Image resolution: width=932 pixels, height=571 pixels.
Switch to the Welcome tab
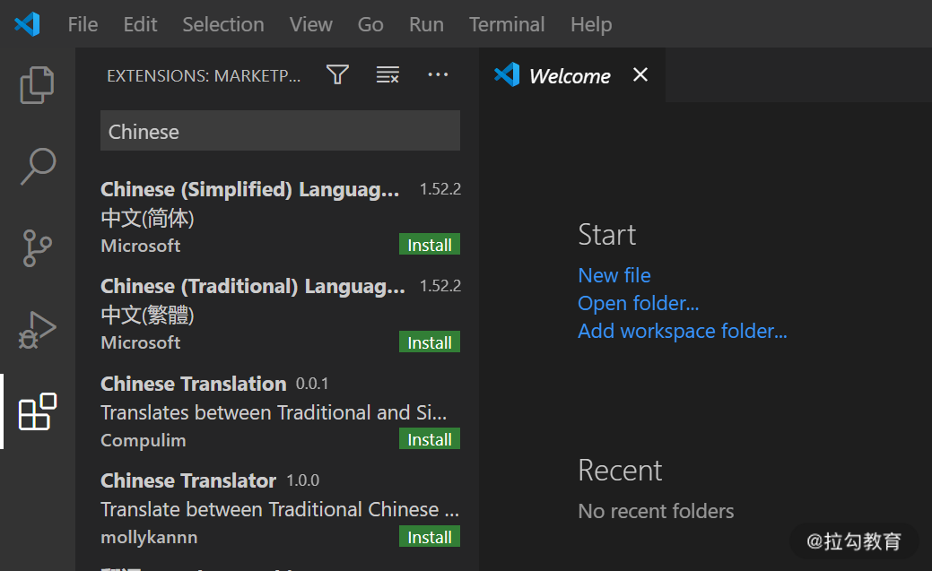(570, 76)
